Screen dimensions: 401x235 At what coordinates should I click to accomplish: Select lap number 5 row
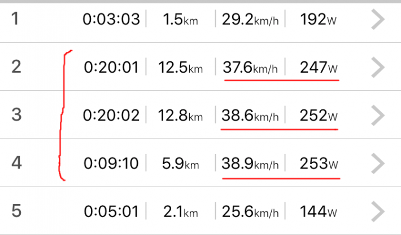click(16, 212)
